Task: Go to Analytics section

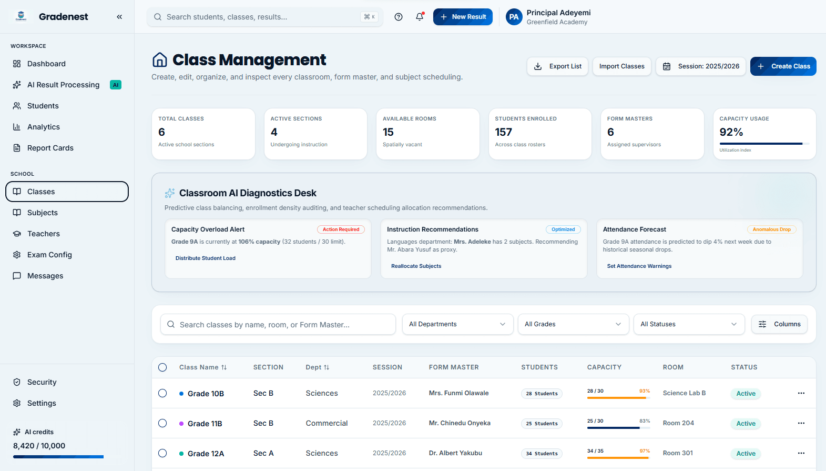Action: point(67,127)
